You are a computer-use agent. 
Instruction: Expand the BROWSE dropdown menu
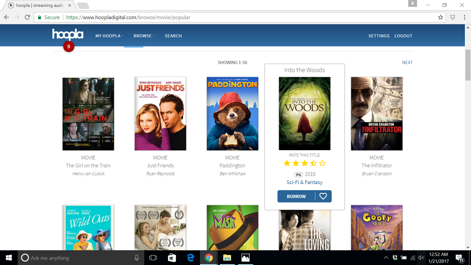pyautogui.click(x=144, y=36)
